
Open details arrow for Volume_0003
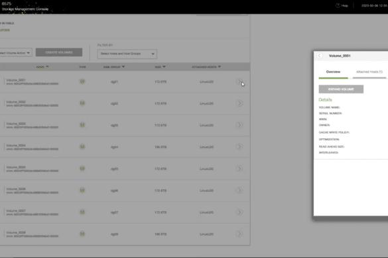point(239,125)
